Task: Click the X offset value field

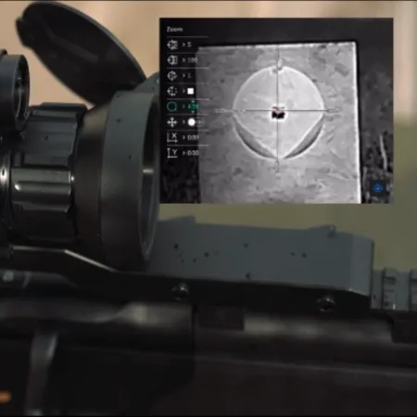Action: pos(193,138)
